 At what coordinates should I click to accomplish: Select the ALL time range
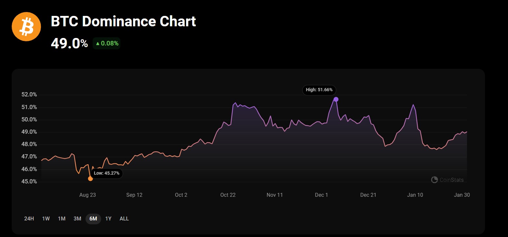click(124, 219)
